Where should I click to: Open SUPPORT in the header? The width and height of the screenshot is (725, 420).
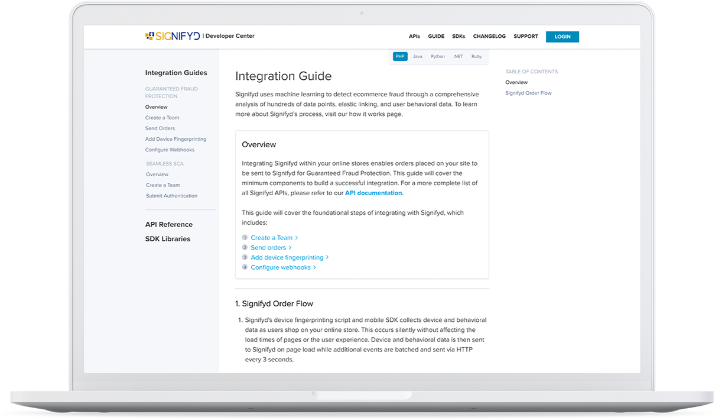[526, 37]
